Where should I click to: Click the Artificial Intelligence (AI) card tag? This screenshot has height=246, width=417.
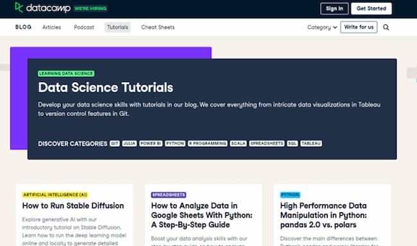point(55,195)
